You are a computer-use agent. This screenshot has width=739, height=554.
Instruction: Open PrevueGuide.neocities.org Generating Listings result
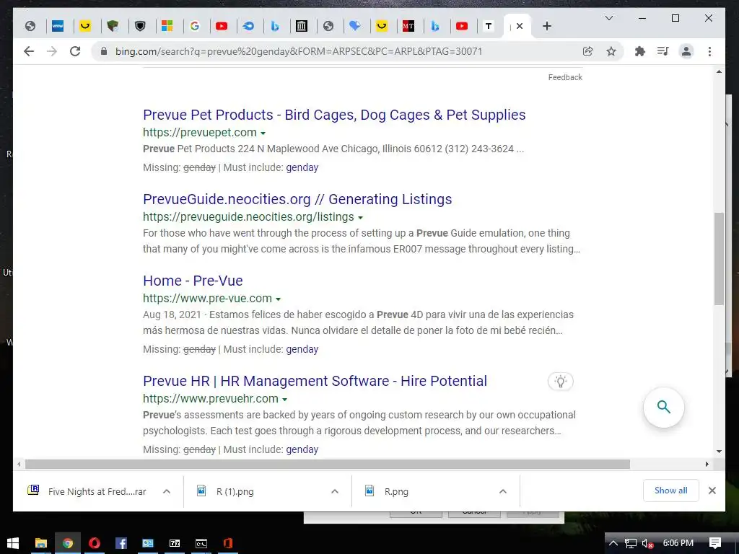coord(297,199)
